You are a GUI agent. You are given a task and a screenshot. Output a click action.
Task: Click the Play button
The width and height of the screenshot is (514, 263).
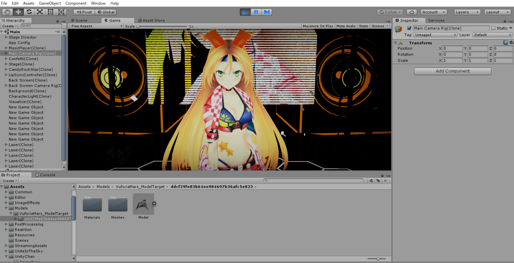pyautogui.click(x=245, y=12)
